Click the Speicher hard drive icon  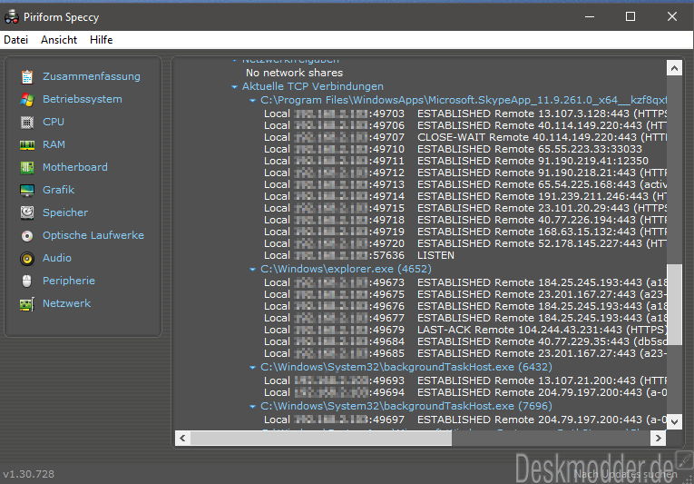pos(27,212)
